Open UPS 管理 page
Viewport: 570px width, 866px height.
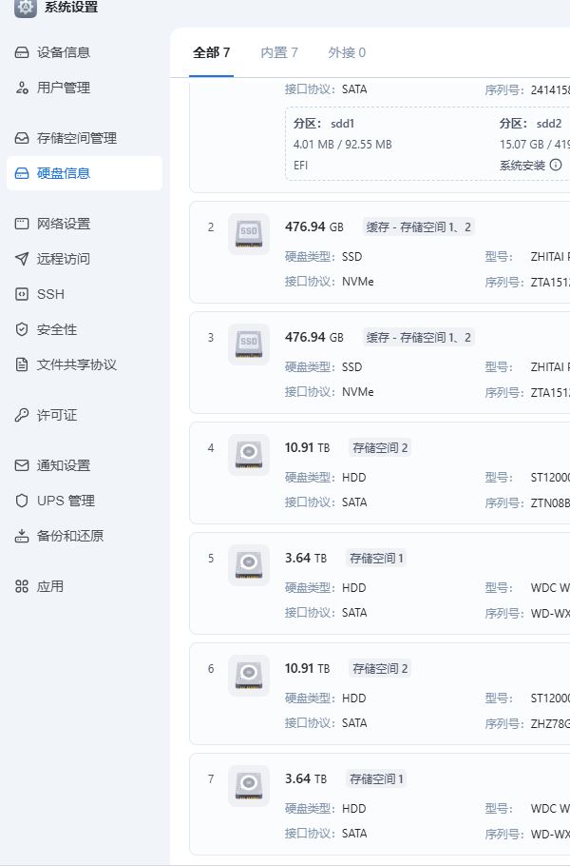(85, 501)
